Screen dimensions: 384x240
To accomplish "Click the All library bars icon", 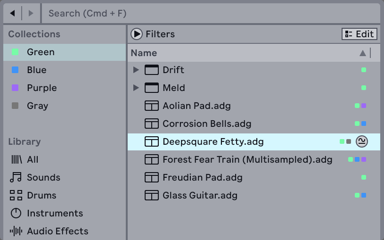I will pos(16,159).
